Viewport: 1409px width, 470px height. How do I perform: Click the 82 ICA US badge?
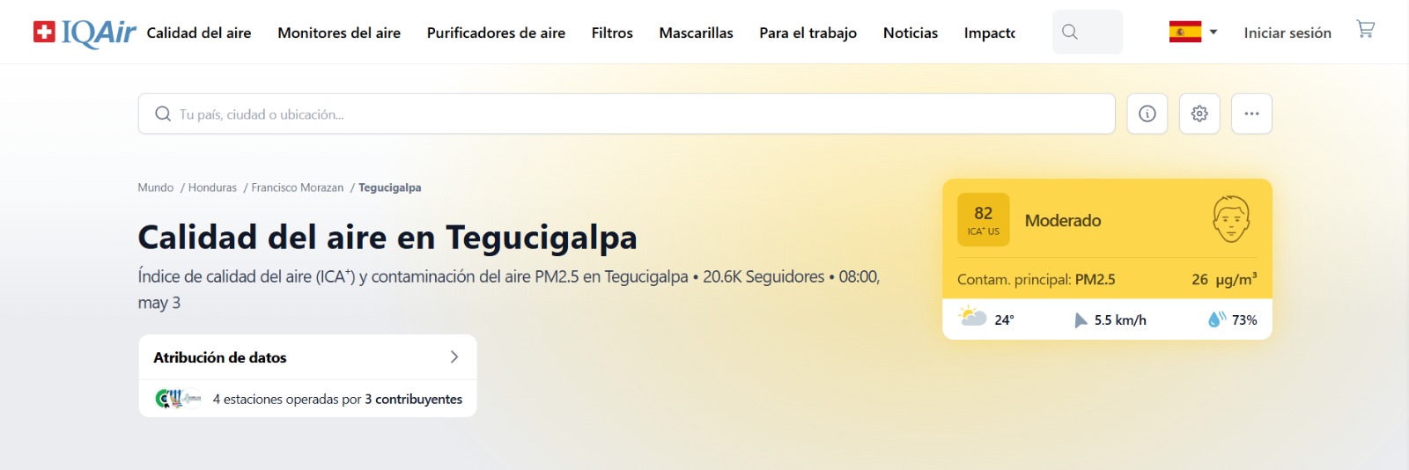click(984, 219)
